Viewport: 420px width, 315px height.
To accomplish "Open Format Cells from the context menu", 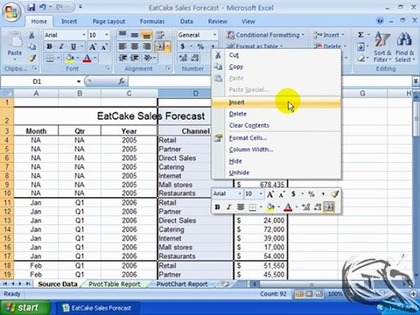I will pyautogui.click(x=276, y=138).
